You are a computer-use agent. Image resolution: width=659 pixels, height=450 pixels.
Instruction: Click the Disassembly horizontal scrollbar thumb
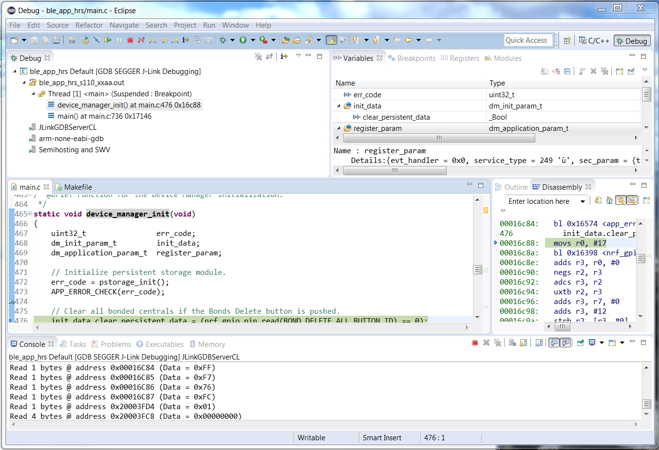(563, 326)
